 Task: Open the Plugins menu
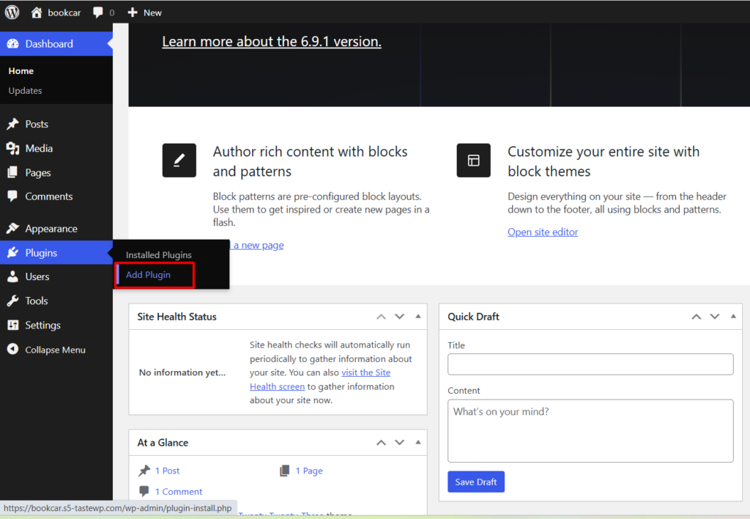[56, 252]
